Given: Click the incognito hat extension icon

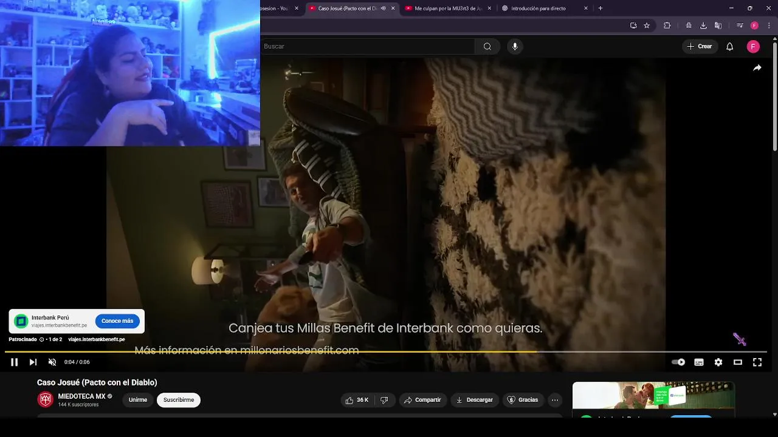Looking at the screenshot, I should coord(689,25).
